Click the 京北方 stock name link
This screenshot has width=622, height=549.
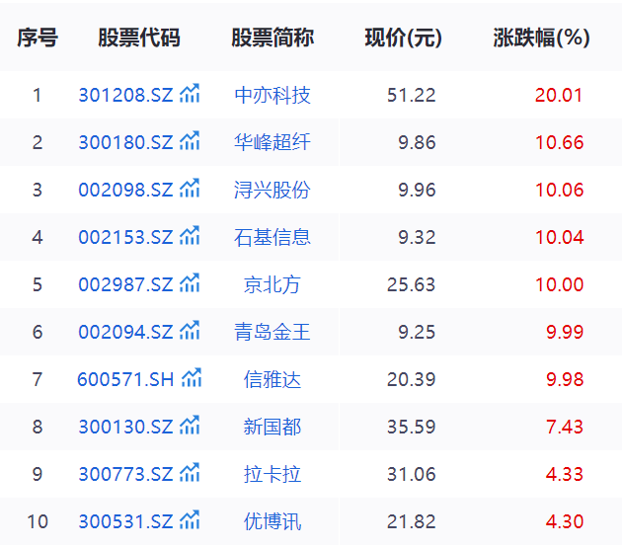272,285
